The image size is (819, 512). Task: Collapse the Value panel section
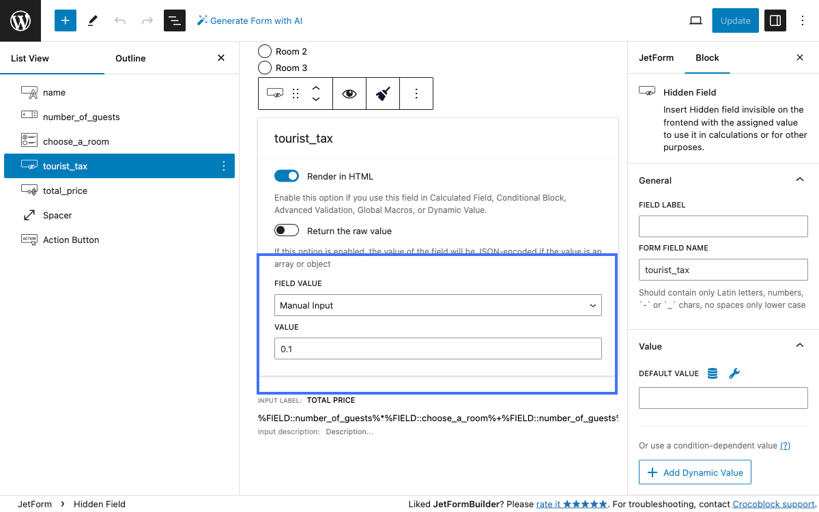point(799,346)
